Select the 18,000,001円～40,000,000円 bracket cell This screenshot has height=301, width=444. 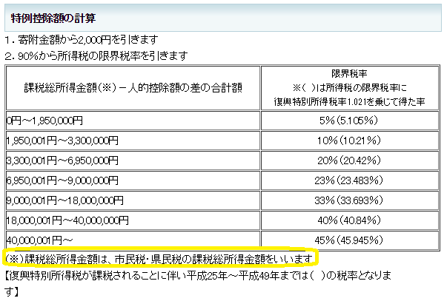coord(133,220)
